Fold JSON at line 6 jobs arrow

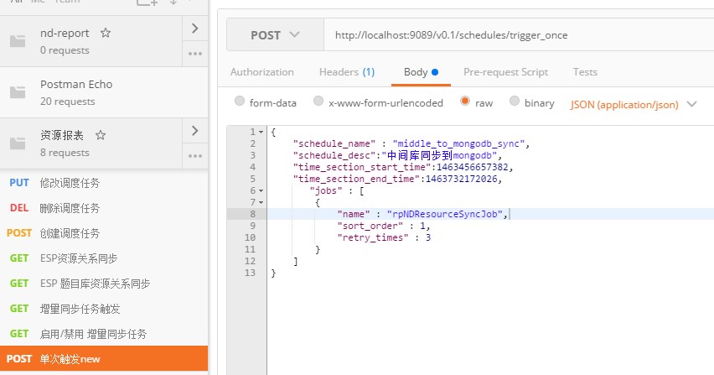[x=261, y=191]
